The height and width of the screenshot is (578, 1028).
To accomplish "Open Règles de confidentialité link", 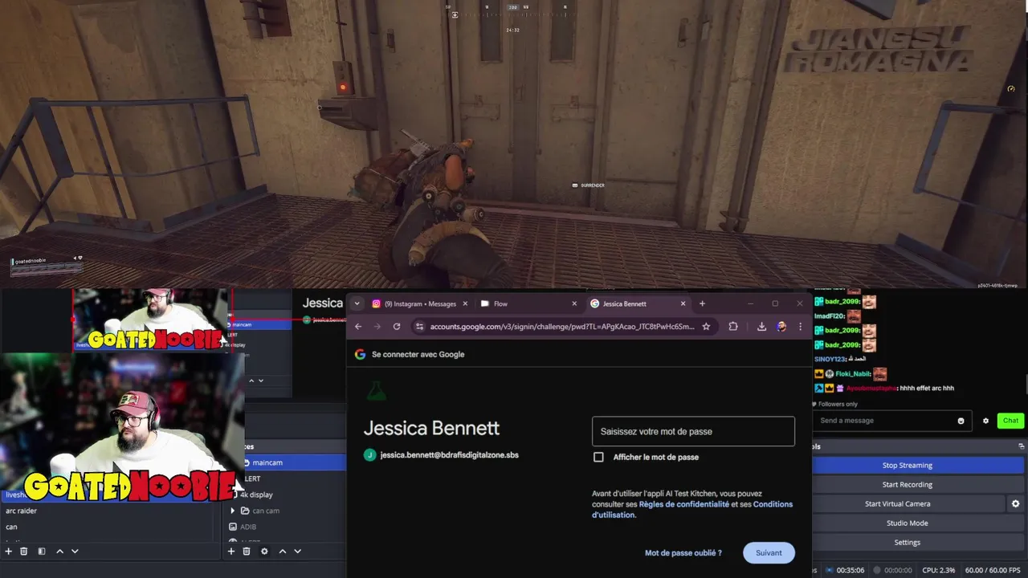I will [684, 504].
